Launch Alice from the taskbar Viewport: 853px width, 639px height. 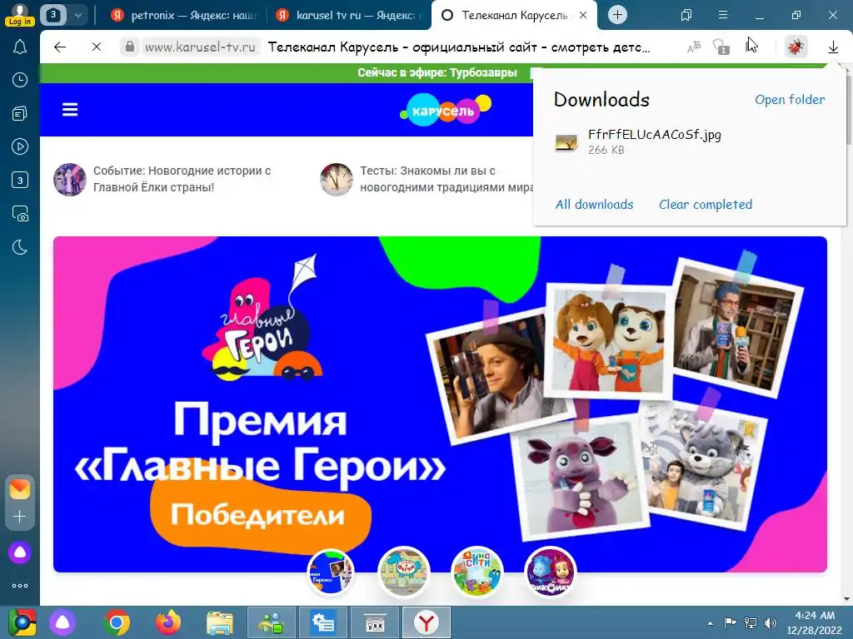tap(62, 622)
